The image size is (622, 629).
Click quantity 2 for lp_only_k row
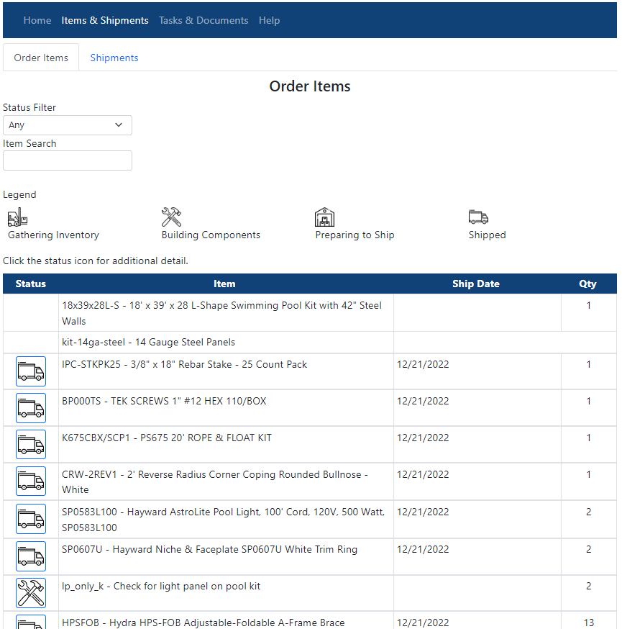[589, 586]
